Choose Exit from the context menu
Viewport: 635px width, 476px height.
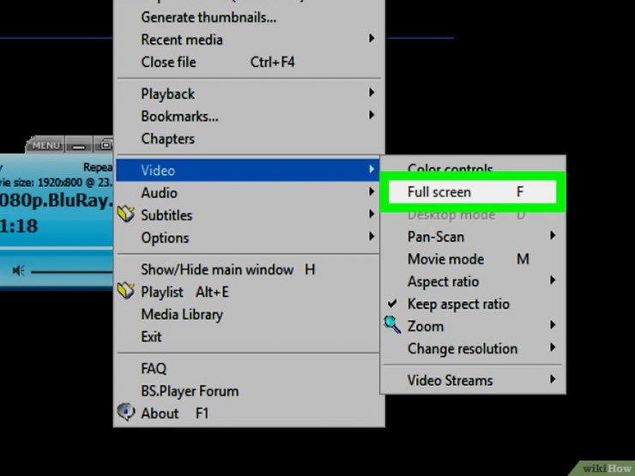(x=151, y=336)
